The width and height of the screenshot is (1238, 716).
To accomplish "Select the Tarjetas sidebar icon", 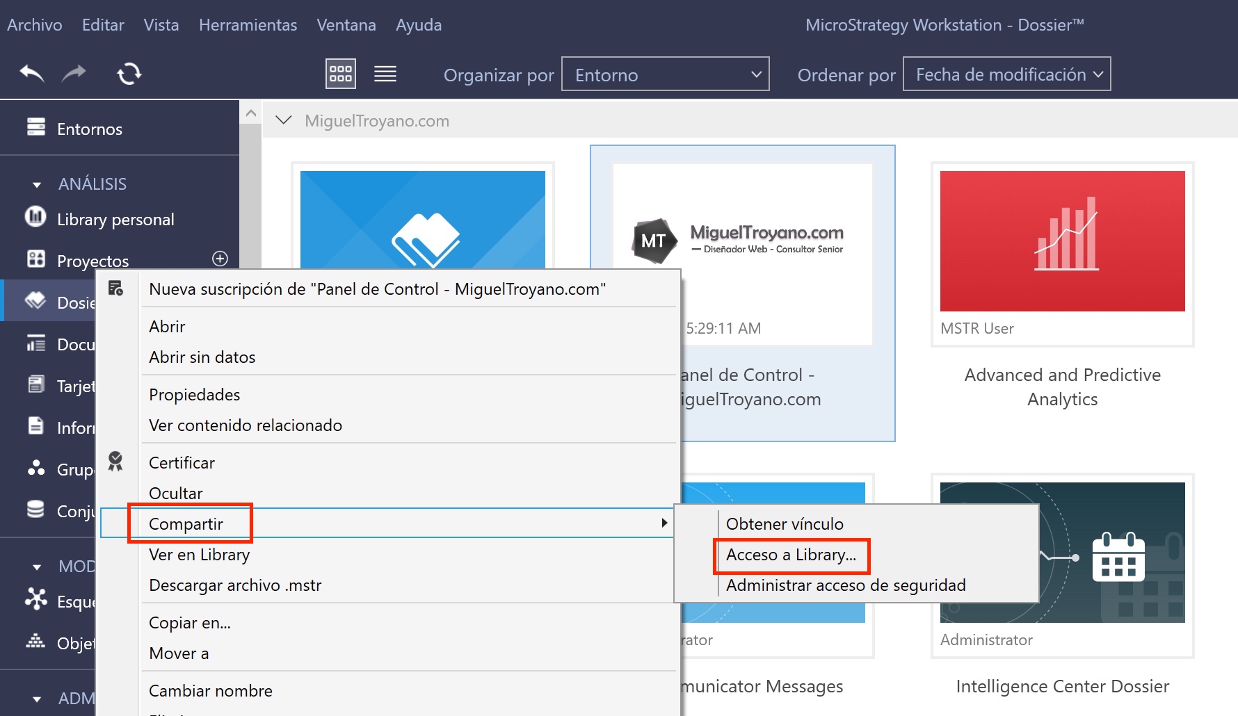I will 35,384.
